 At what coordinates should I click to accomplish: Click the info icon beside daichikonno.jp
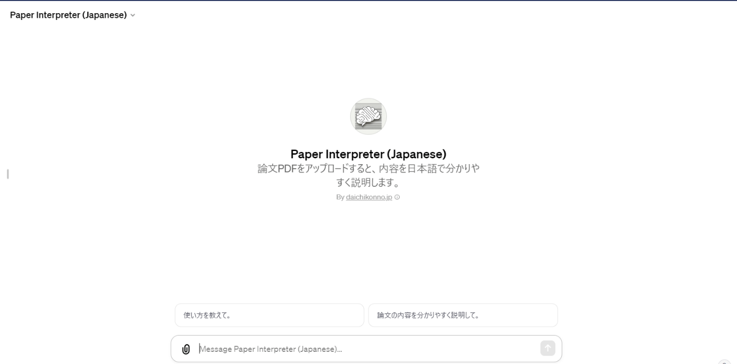click(397, 197)
